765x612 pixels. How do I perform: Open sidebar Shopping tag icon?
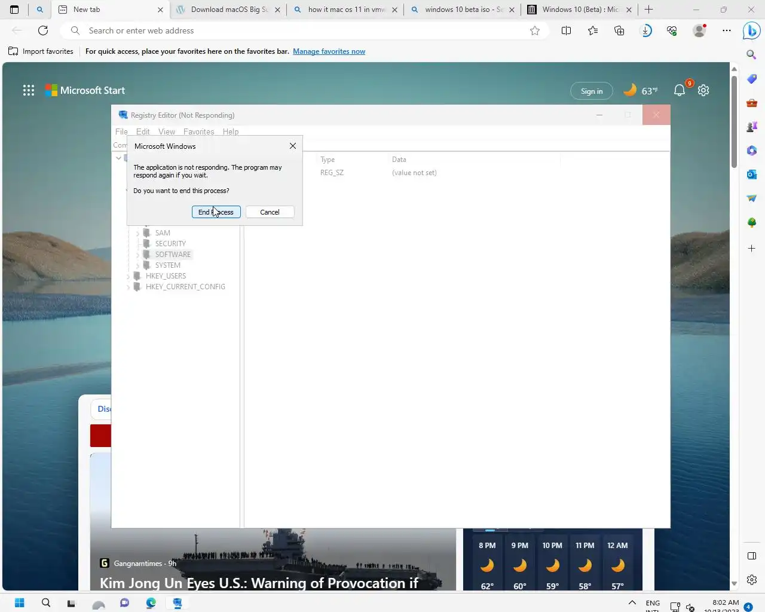click(752, 79)
